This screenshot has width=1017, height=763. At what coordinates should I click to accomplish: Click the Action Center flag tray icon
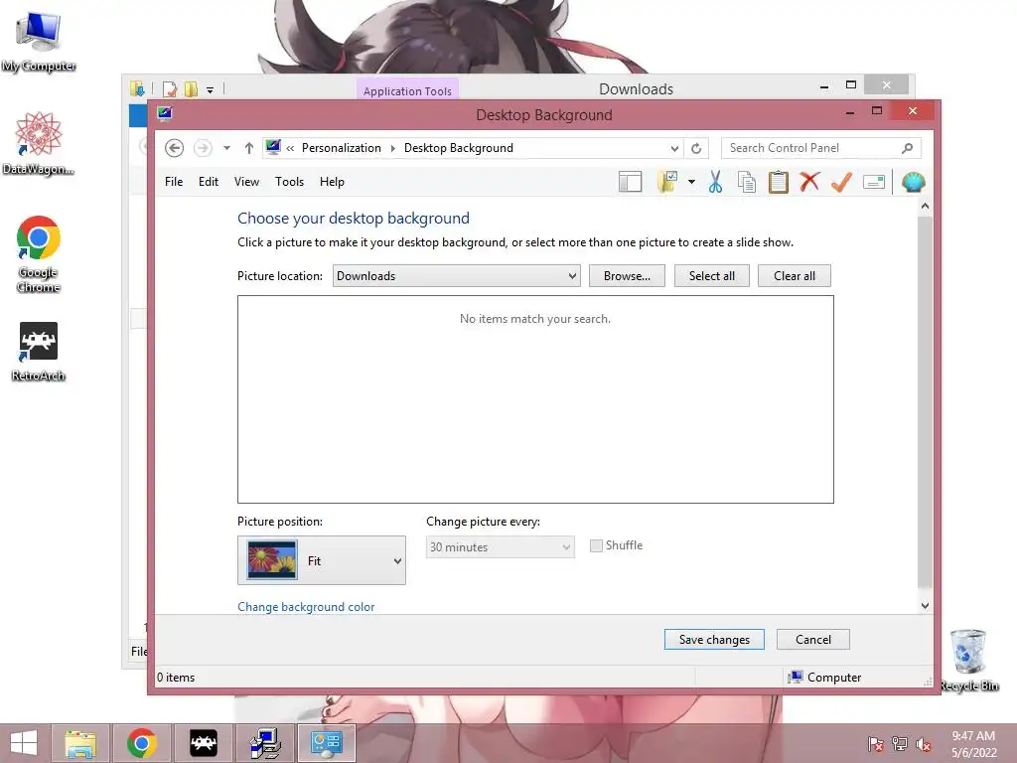pyautogui.click(x=876, y=744)
